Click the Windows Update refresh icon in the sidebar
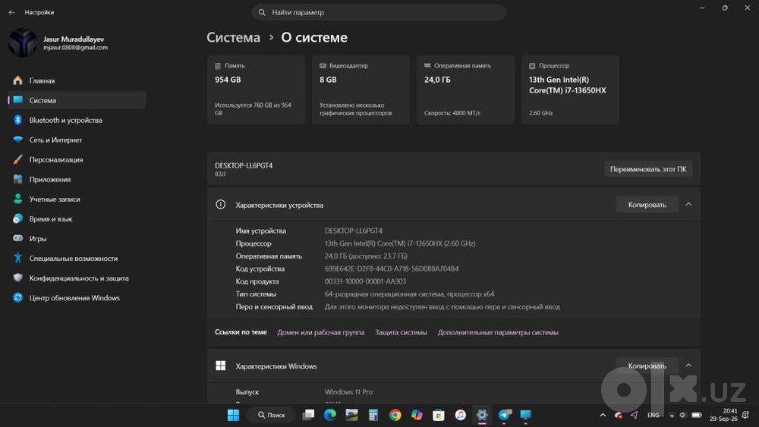This screenshot has width=759, height=427. [18, 298]
